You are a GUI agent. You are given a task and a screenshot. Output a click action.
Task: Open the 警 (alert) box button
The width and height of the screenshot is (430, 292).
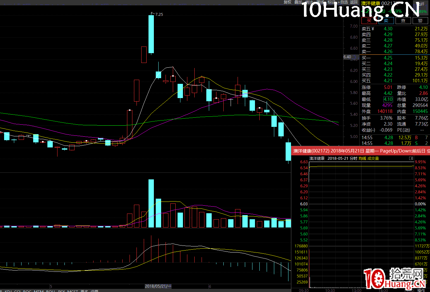click(420, 21)
